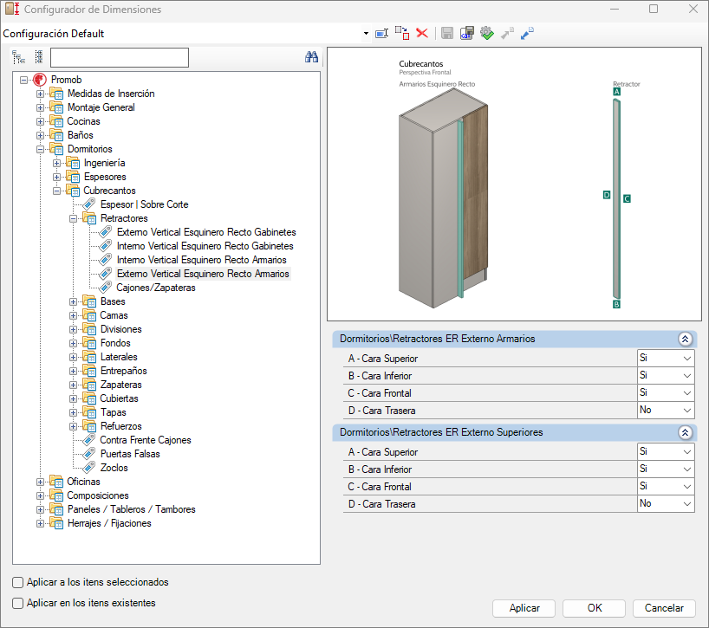Viewport: 709px width, 628px height.
Task: Check 'Aplicar en los itens existentes'
Action: [x=18, y=603]
